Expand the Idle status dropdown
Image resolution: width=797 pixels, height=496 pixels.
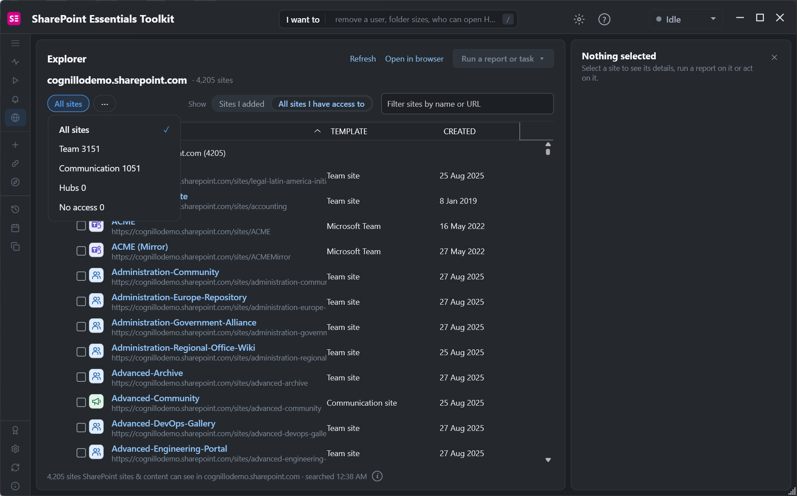(x=686, y=19)
